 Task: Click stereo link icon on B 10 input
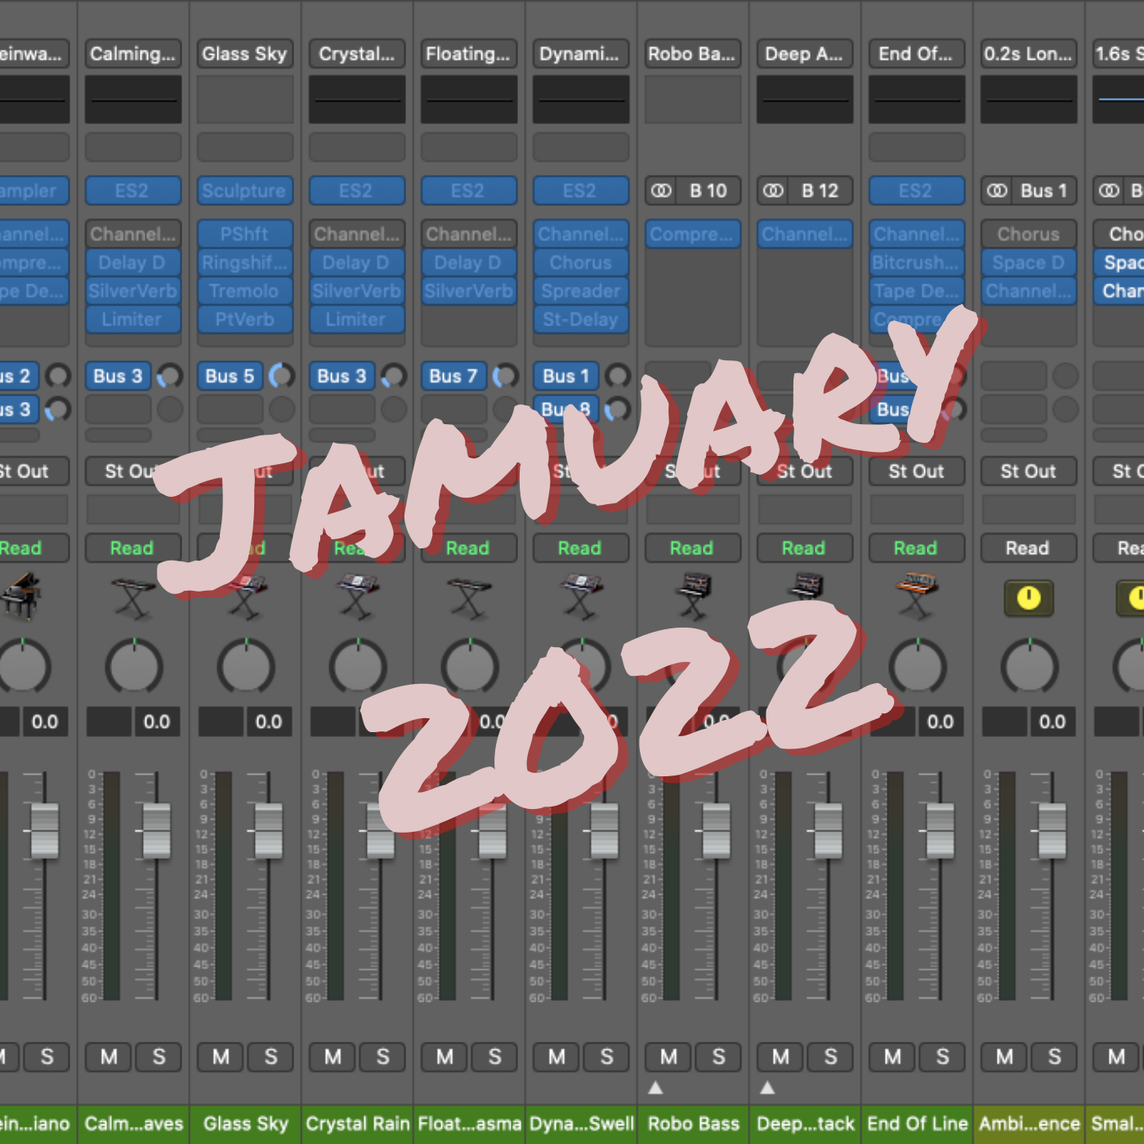pos(661,191)
